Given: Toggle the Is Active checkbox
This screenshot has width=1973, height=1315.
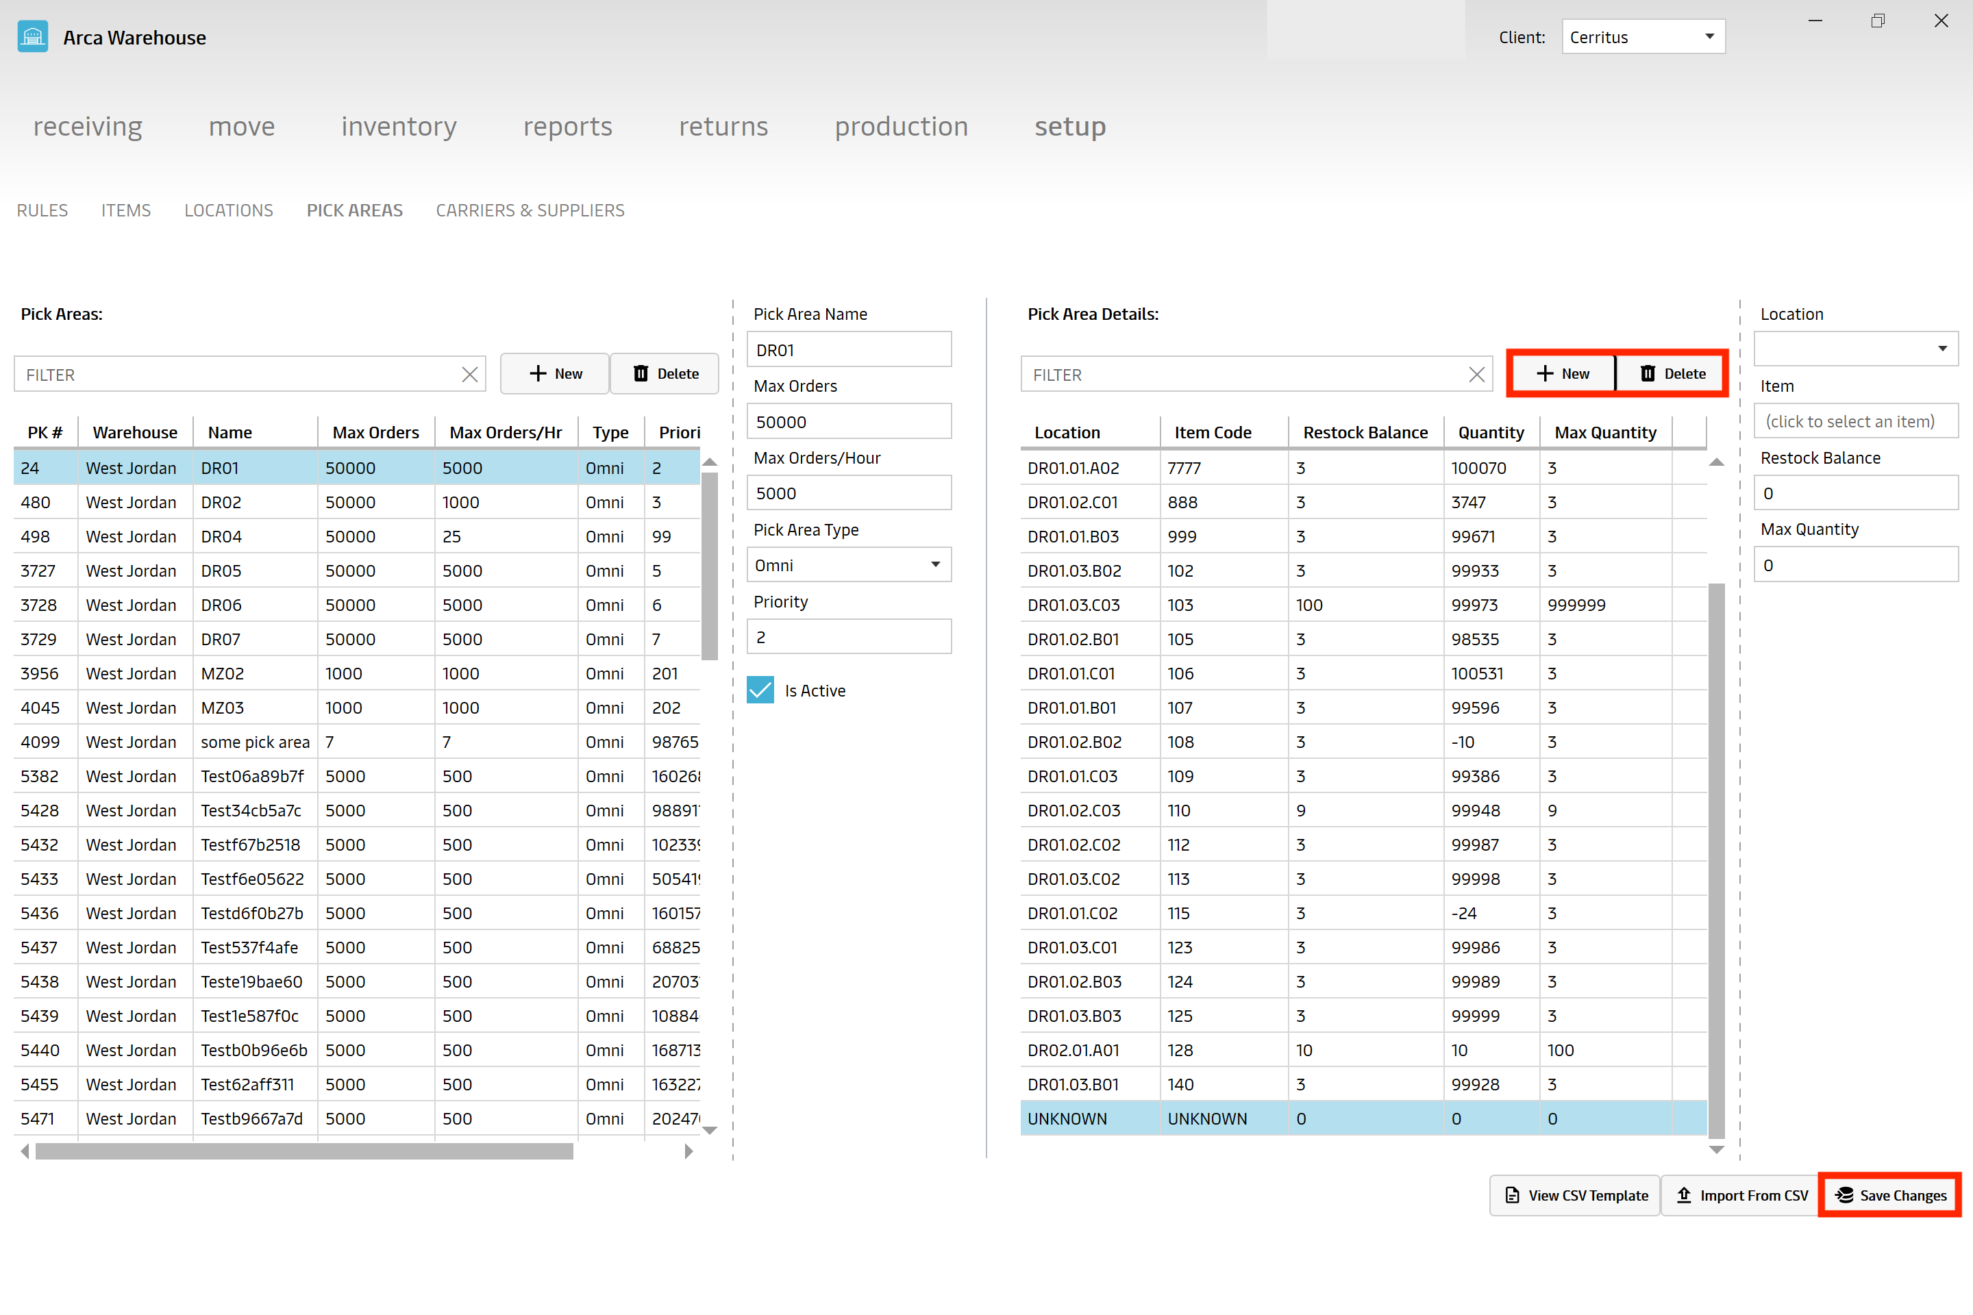Looking at the screenshot, I should 760,690.
